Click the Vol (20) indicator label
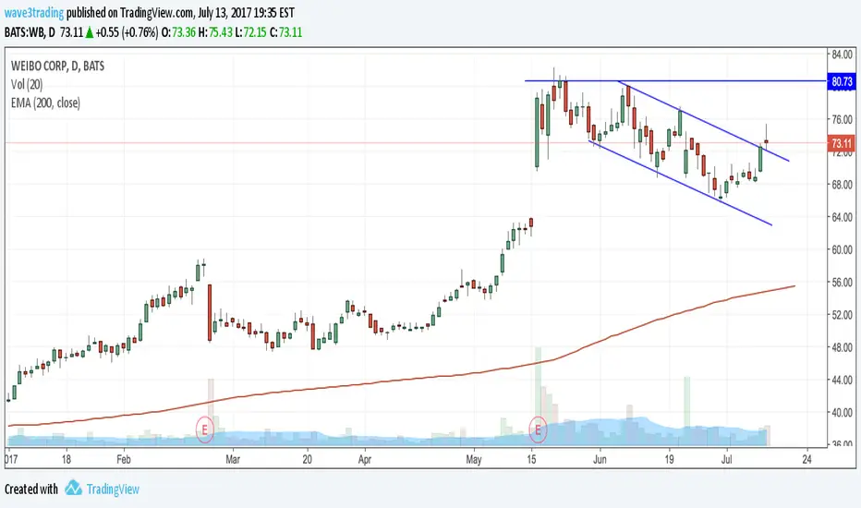The width and height of the screenshot is (861, 508). click(27, 85)
